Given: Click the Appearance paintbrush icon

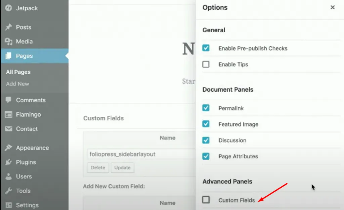Looking at the screenshot, I should pyautogui.click(x=8, y=148).
